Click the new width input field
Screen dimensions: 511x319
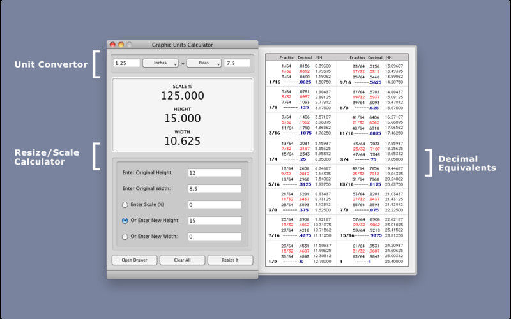pyautogui.click(x=215, y=237)
